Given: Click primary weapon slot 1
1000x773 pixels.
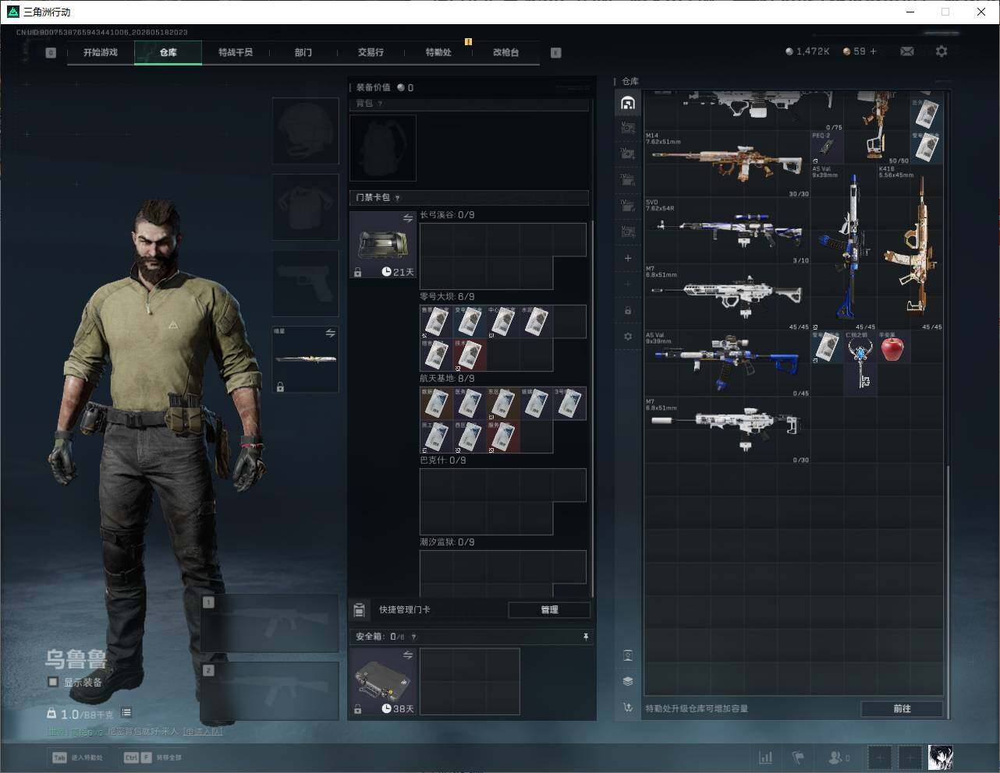Looking at the screenshot, I should [270, 623].
